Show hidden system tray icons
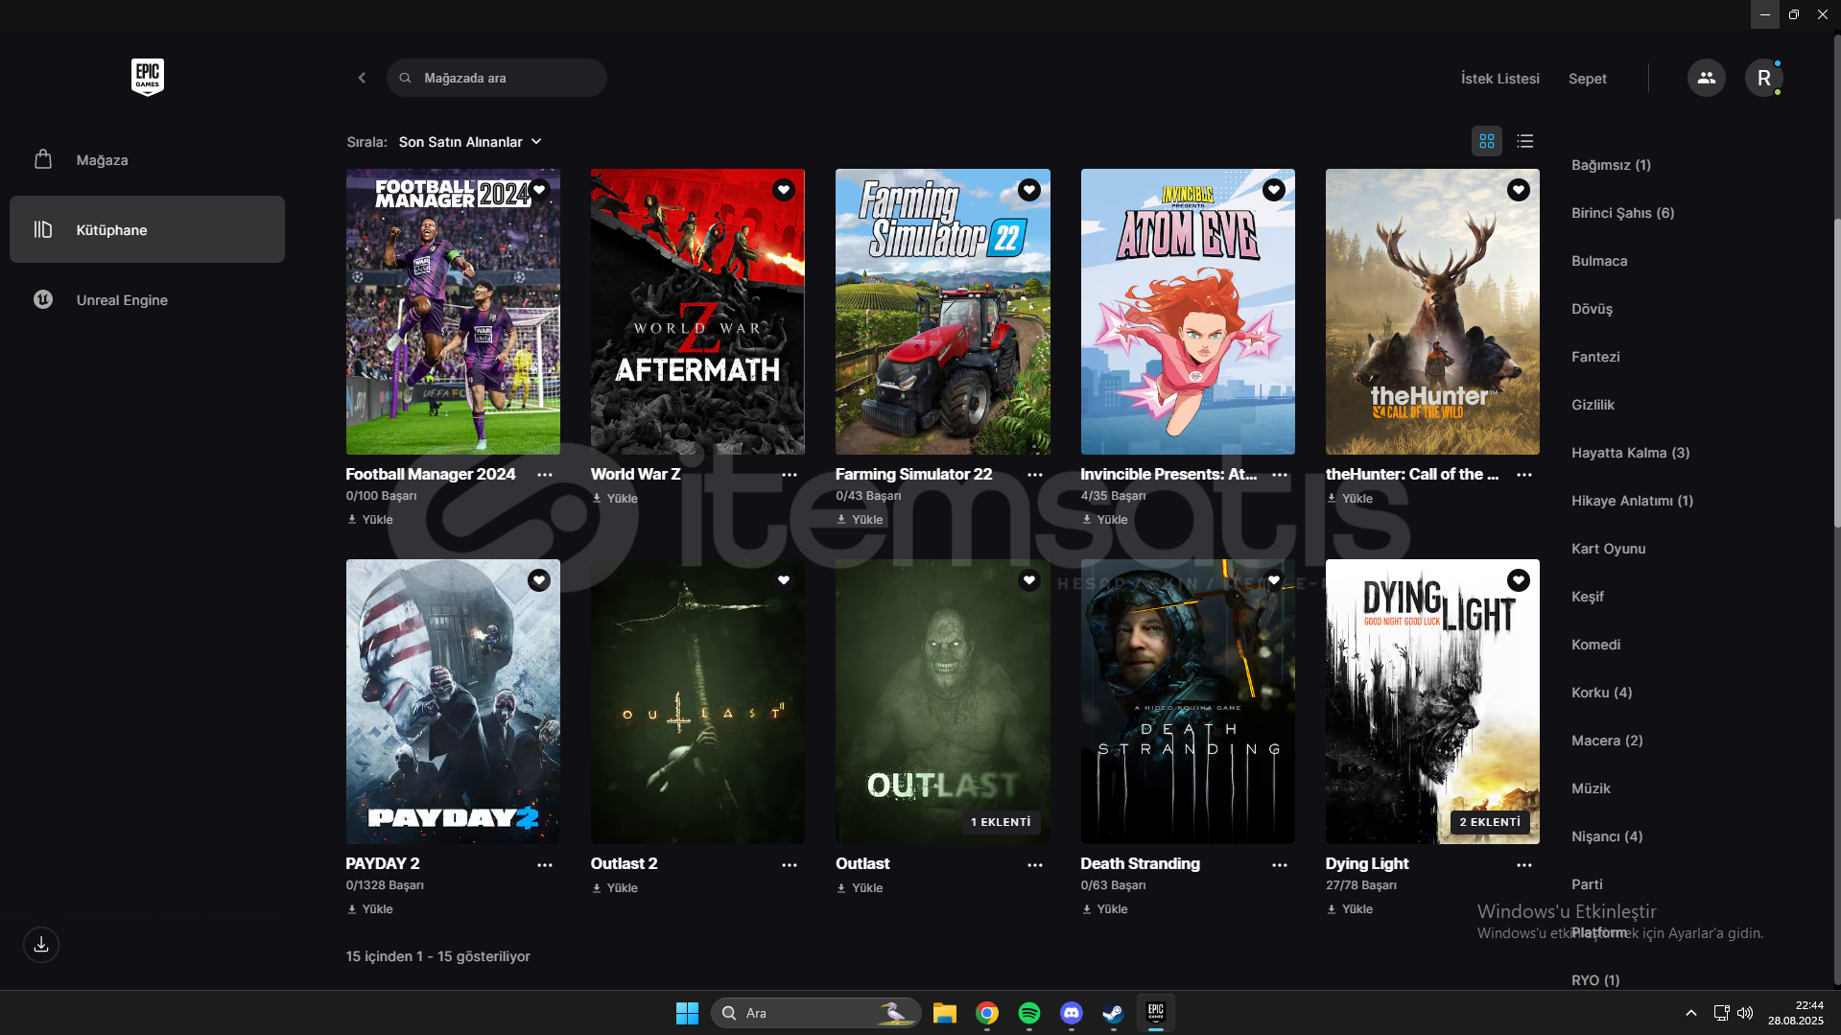Image resolution: width=1841 pixels, height=1035 pixels. point(1691,1013)
